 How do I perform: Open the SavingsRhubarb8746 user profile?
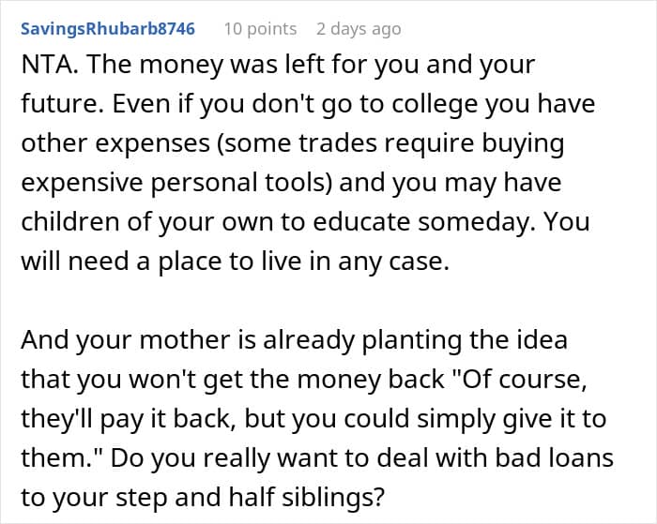pyautogui.click(x=108, y=29)
